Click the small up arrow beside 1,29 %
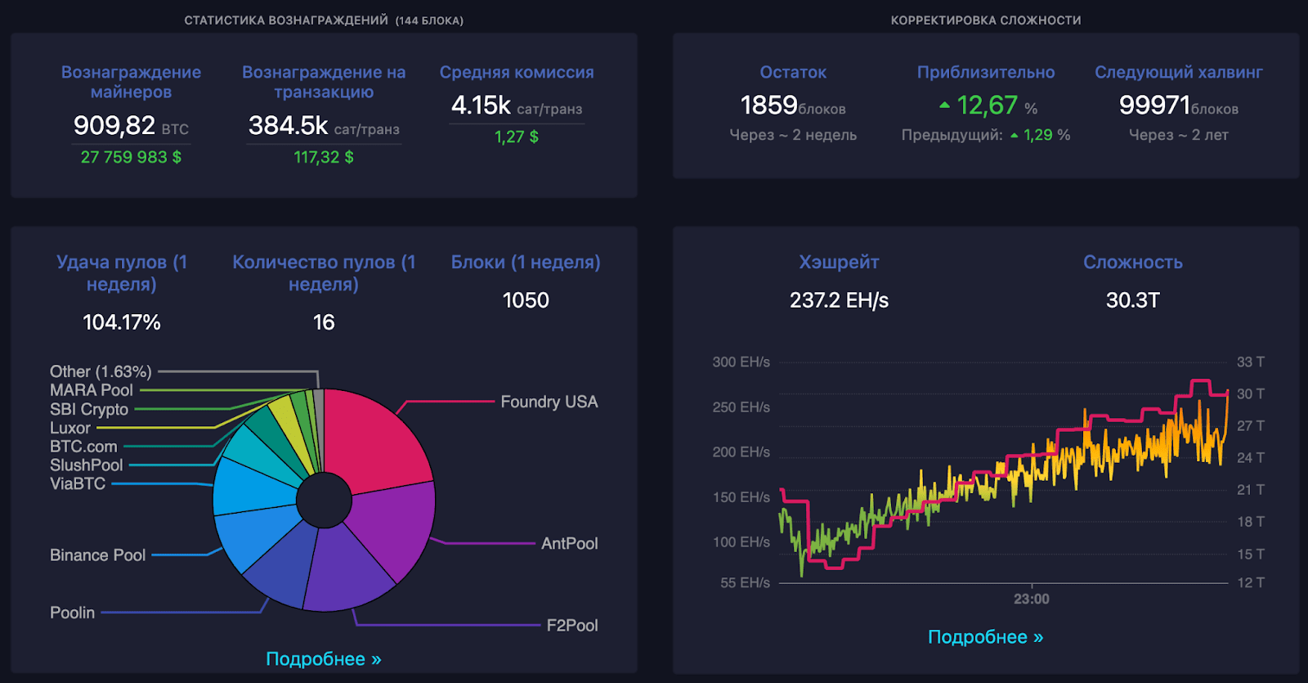The image size is (1308, 683). click(x=1015, y=136)
